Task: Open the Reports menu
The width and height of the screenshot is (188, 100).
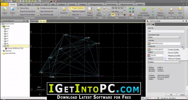Action: (x=171, y=11)
